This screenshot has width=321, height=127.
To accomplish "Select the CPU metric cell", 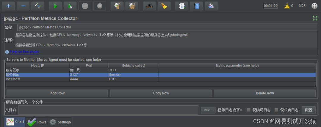I will point(133,70).
